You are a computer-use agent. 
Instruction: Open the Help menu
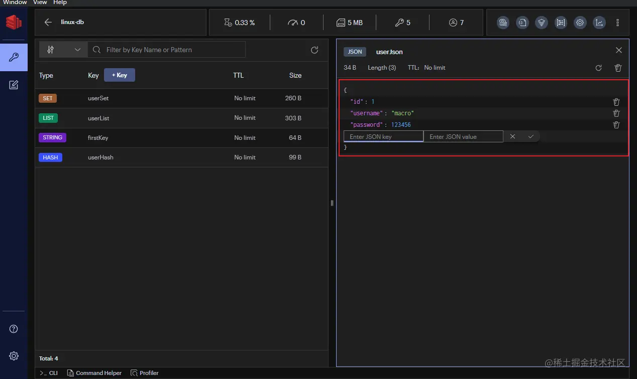60,3
